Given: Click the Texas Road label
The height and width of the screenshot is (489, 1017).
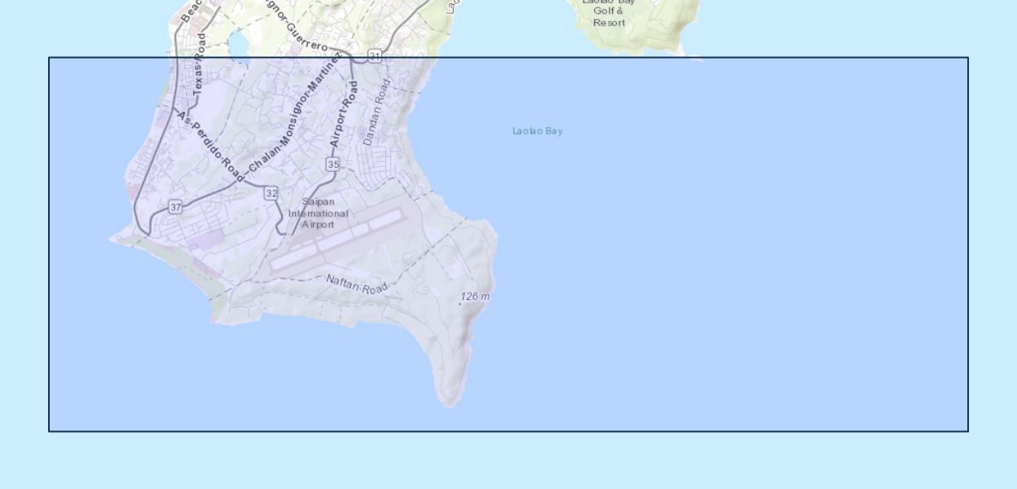Looking at the screenshot, I should point(198,67).
